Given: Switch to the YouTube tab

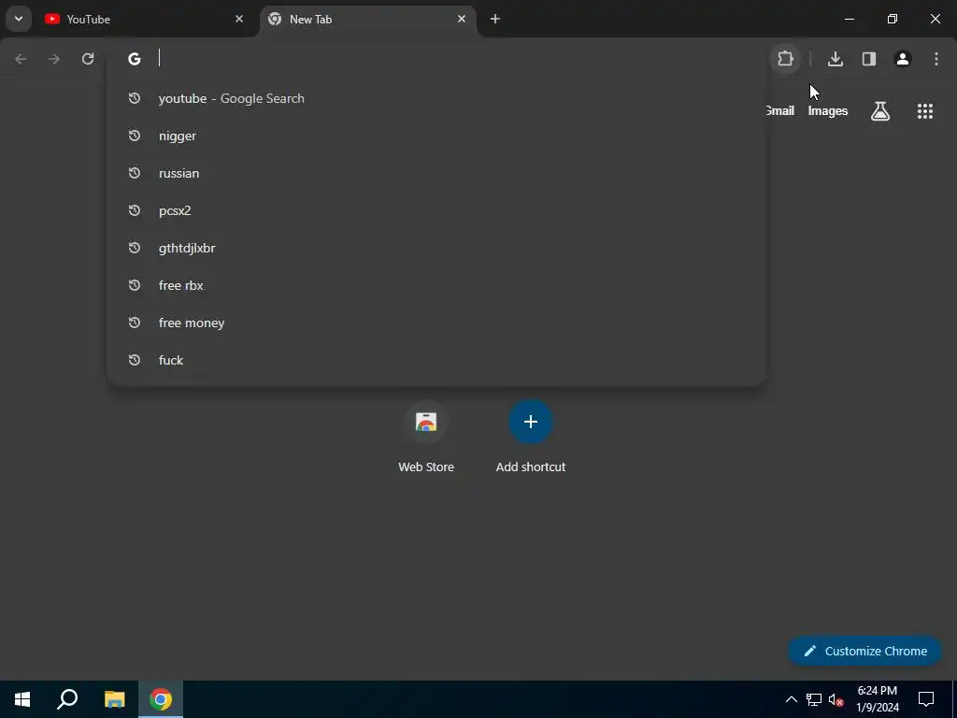Looking at the screenshot, I should click(145, 20).
